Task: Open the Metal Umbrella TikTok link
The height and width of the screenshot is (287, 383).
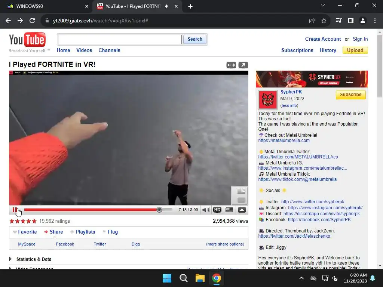Action: pos(297,179)
